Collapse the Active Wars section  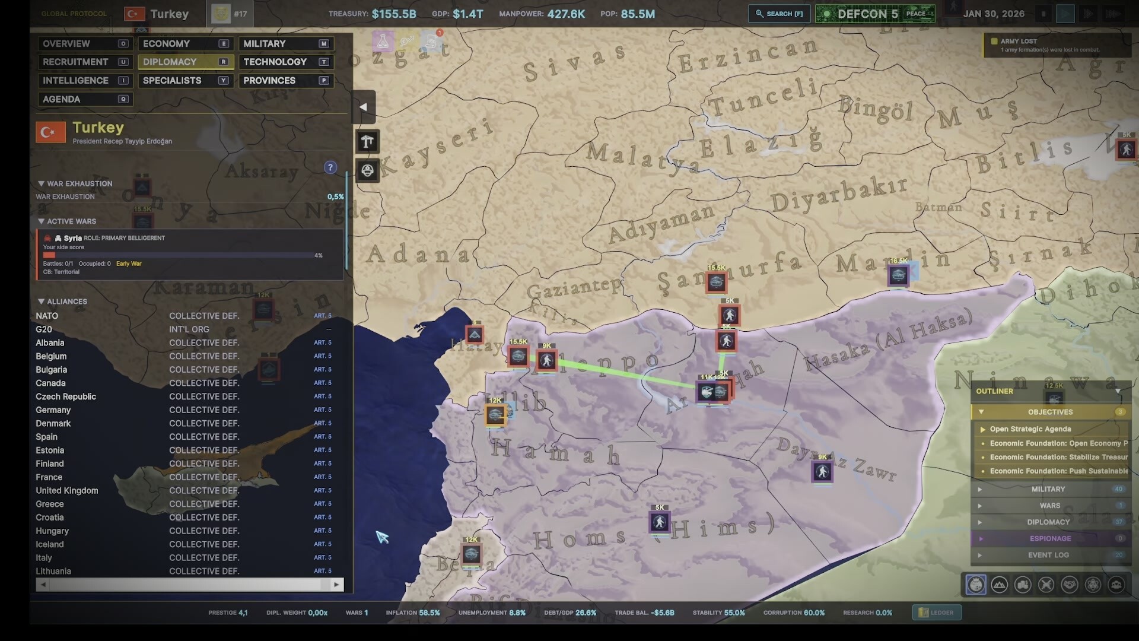click(41, 221)
